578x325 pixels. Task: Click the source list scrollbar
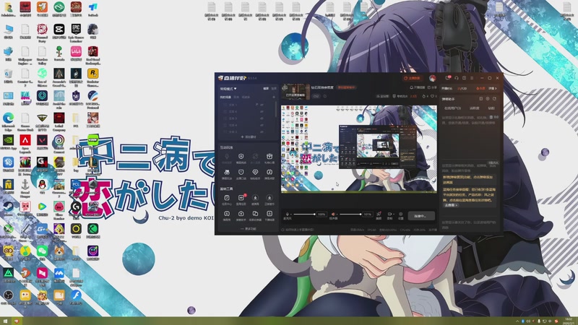(x=276, y=110)
